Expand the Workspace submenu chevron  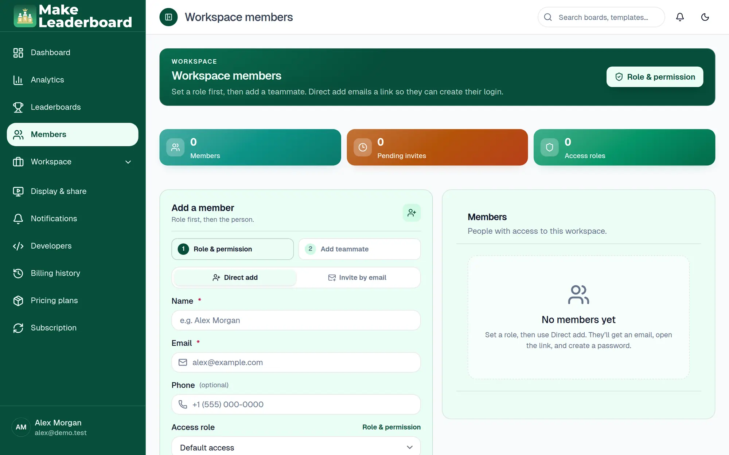(128, 162)
